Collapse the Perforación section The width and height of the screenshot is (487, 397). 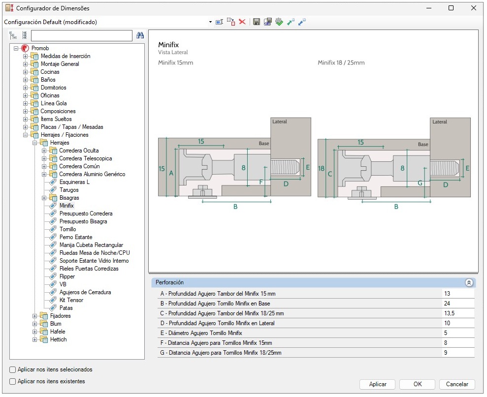pyautogui.click(x=469, y=283)
